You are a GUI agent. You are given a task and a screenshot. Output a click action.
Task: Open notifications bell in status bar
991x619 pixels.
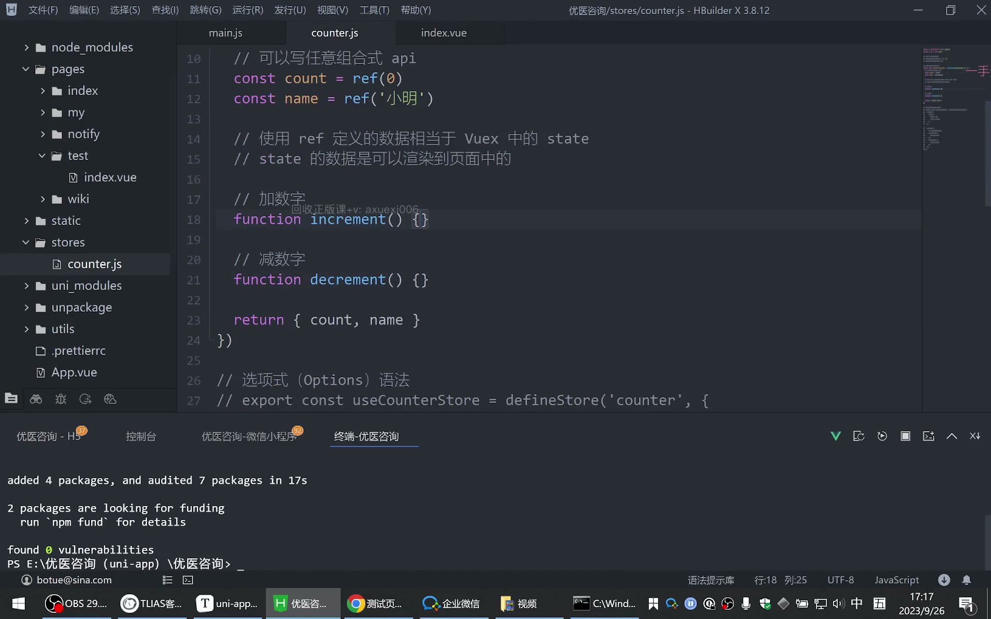pyautogui.click(x=967, y=580)
